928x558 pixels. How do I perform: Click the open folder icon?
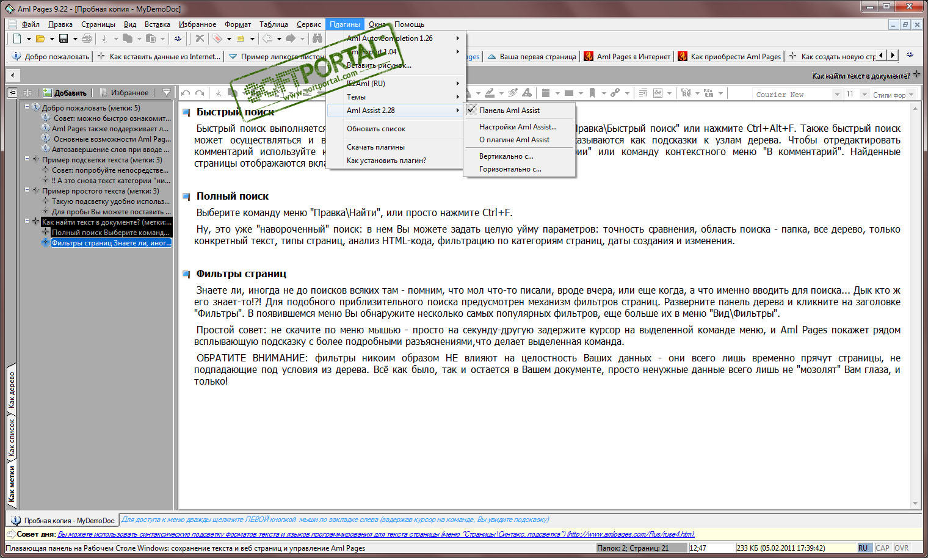(x=40, y=38)
